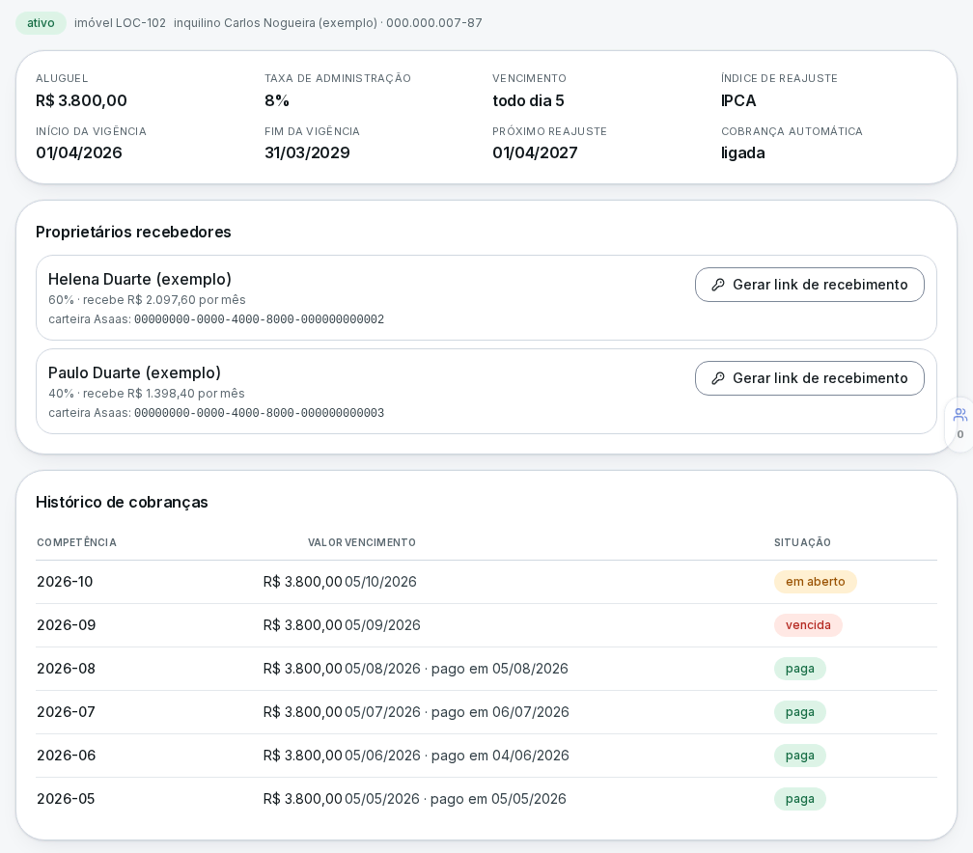The width and height of the screenshot is (973, 853).
Task: Select the 'vencida' status for 2026-09
Action: tap(808, 625)
